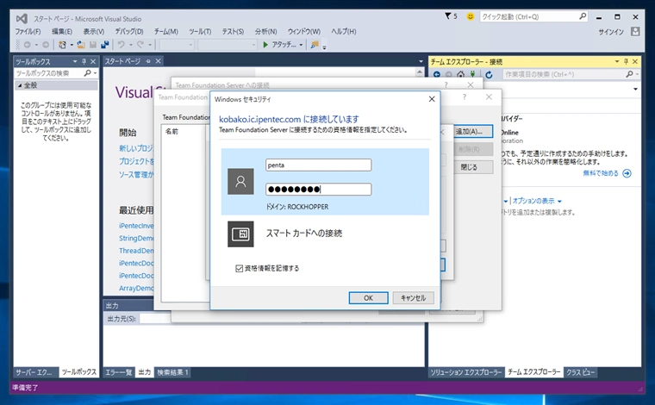Click the Navigate Forward toolbar icon

point(46,45)
